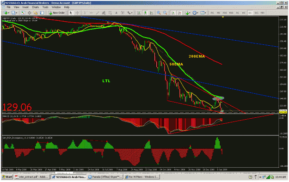The height and width of the screenshot is (182, 289).
Task: Open the View menu
Action: (x=16, y=7)
